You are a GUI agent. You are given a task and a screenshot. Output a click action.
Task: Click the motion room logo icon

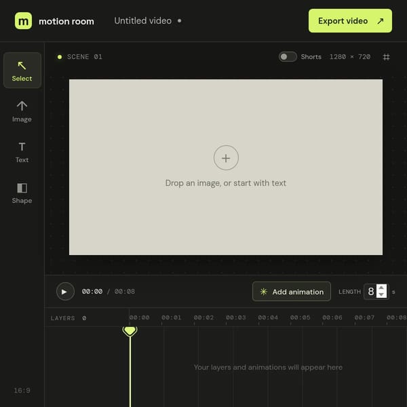point(23,21)
